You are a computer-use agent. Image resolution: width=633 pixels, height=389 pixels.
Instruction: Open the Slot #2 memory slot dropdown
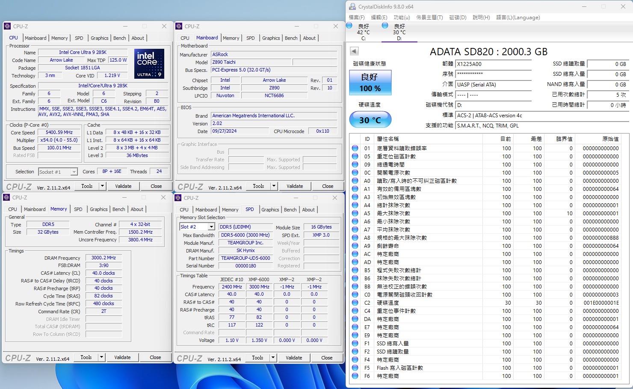[x=211, y=227]
